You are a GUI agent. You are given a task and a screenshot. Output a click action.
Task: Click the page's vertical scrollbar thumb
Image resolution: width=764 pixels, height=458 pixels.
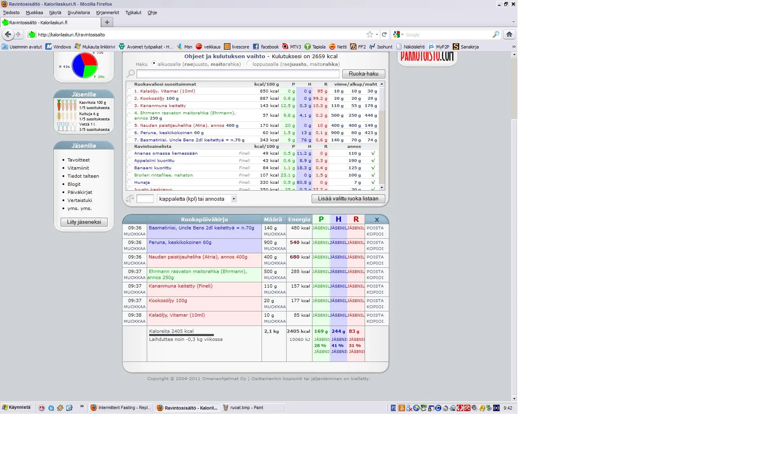coord(514,87)
